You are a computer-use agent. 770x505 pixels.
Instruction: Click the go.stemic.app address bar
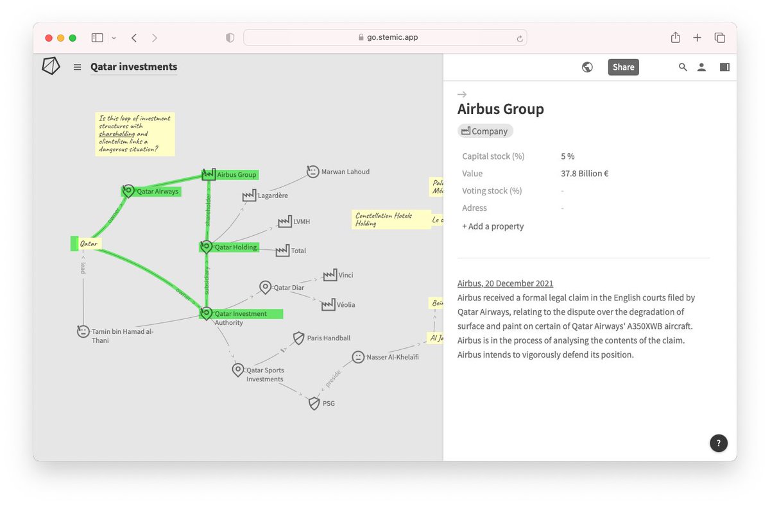(x=385, y=37)
